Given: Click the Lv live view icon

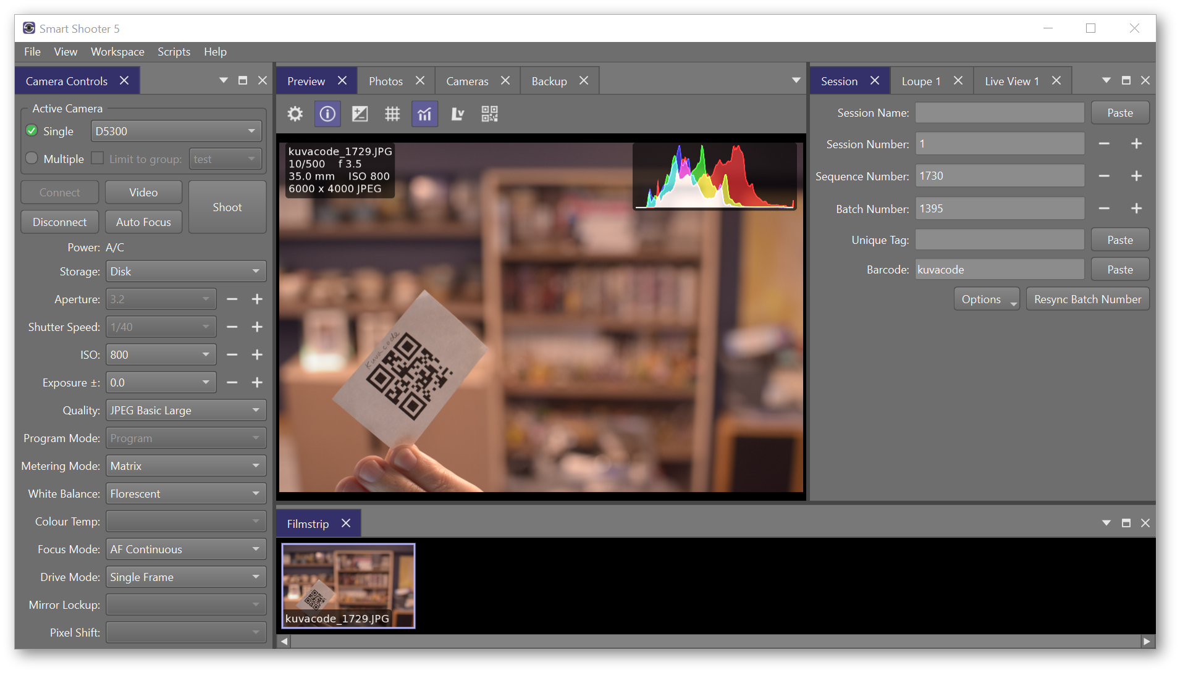Looking at the screenshot, I should (457, 114).
